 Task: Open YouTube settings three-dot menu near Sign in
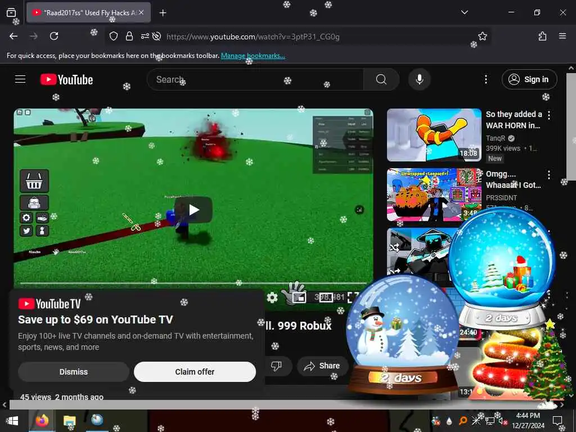pyautogui.click(x=486, y=79)
